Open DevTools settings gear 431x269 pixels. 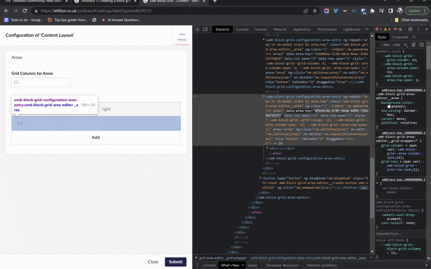(410, 29)
